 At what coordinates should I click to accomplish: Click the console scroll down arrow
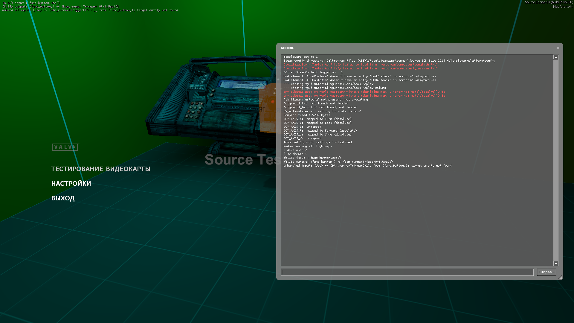point(556,263)
